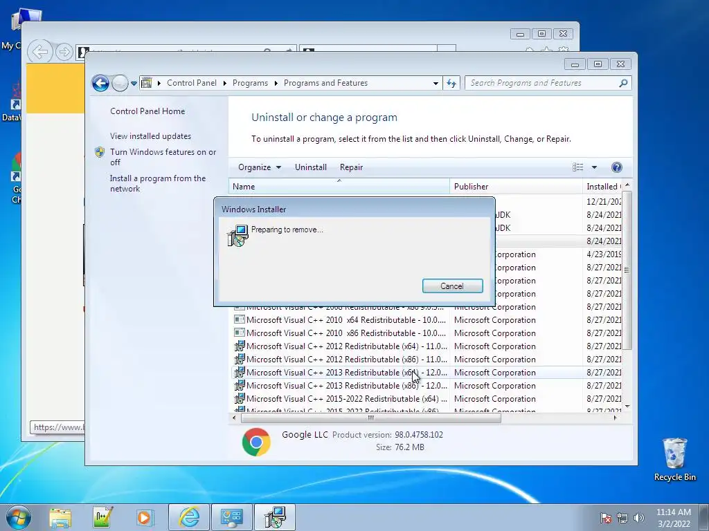Open the recent pages dropdown arrow
The width and height of the screenshot is (709, 531).
(x=134, y=84)
